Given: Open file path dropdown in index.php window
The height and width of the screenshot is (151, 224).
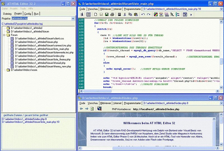Looking at the screenshot, I should [x=221, y=103].
